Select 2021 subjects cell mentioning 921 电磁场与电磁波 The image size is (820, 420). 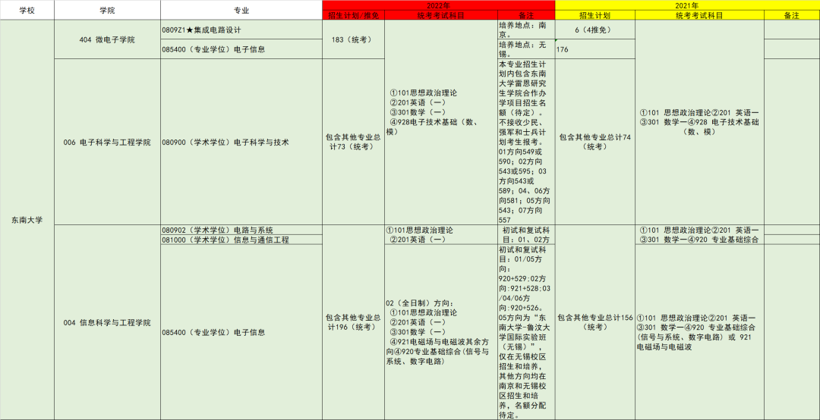(x=699, y=332)
